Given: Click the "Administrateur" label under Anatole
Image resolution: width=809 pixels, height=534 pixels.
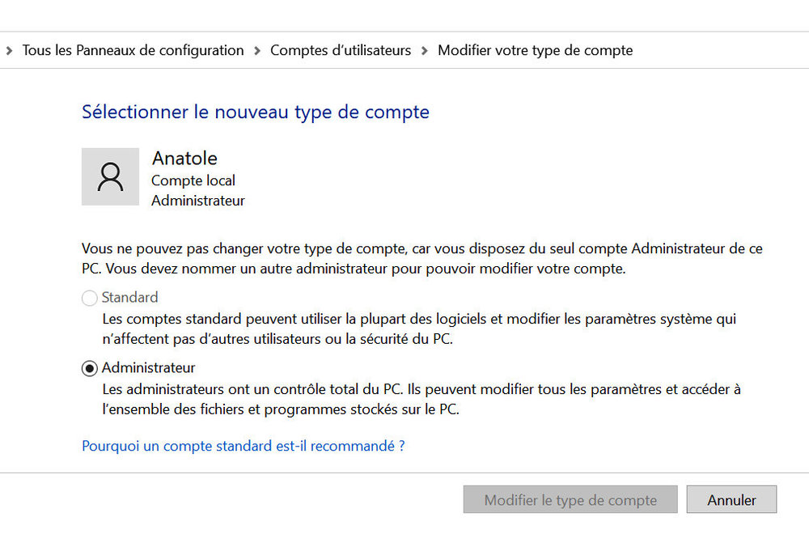Looking at the screenshot, I should pos(197,201).
